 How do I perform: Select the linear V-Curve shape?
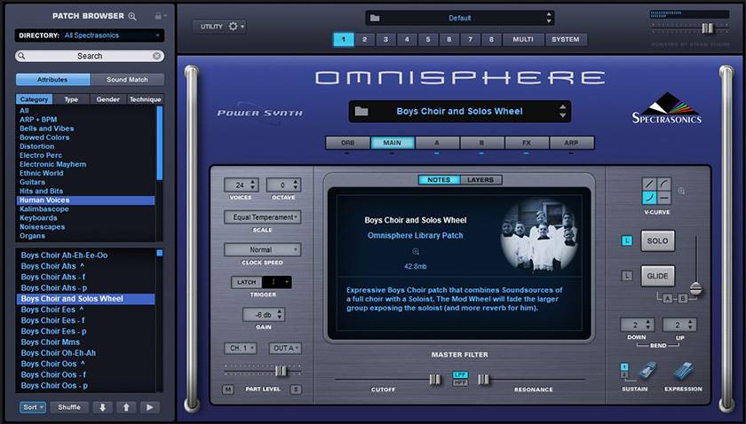tap(649, 184)
